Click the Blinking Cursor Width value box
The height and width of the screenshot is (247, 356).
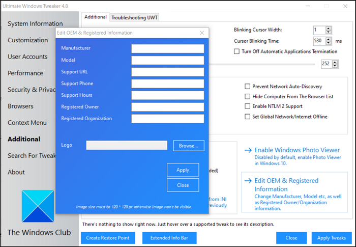pos(319,30)
